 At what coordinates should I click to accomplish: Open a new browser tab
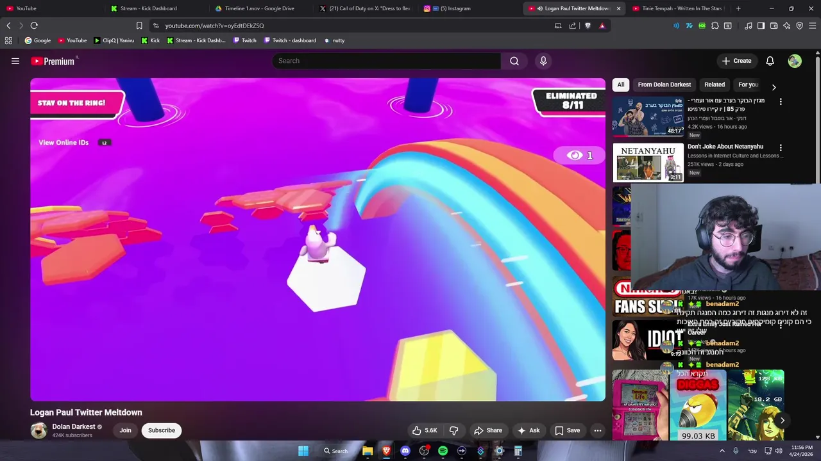pos(738,8)
